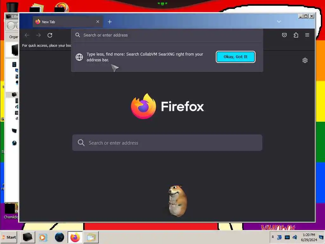Viewport: 325px width, 244px height.
Task: Close the New Tab tab
Action: pos(98,22)
